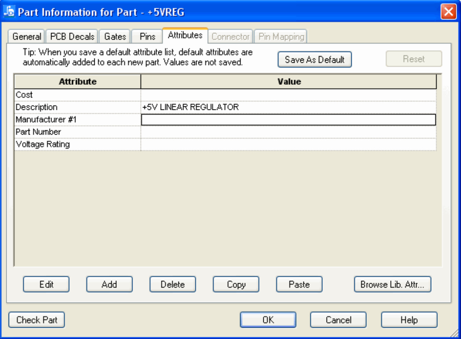Confirm the dialog with OK

(x=268, y=320)
